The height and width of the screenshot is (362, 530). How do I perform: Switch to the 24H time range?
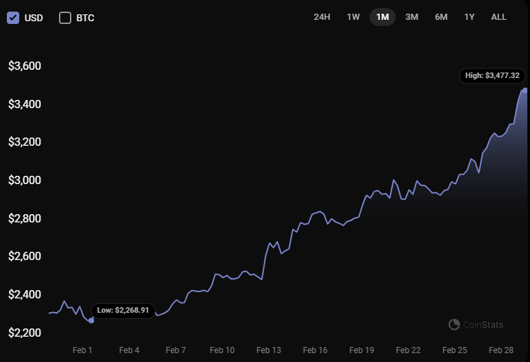click(x=322, y=17)
